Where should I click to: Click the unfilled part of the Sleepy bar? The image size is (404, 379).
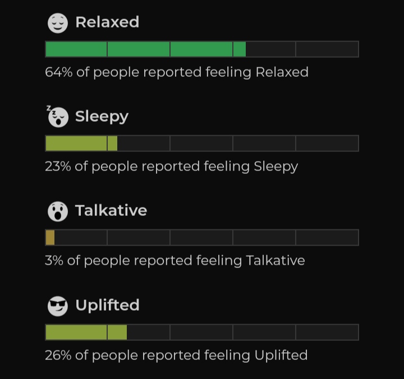(x=237, y=144)
